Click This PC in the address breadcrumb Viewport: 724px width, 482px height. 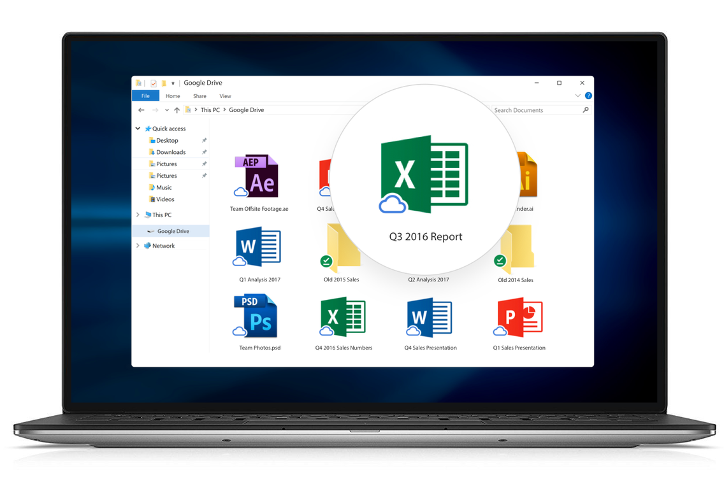click(x=210, y=110)
